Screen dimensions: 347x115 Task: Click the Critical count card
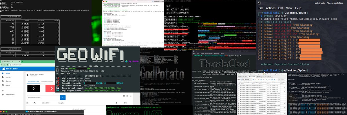33,88
